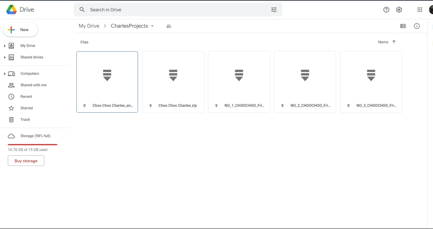The height and width of the screenshot is (229, 433).
Task: Click the Buy storage button
Action: pyautogui.click(x=26, y=161)
